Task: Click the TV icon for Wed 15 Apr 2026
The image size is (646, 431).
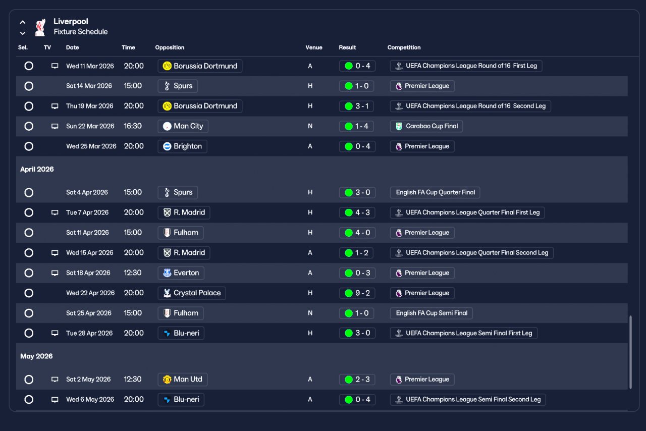Action: coord(55,253)
